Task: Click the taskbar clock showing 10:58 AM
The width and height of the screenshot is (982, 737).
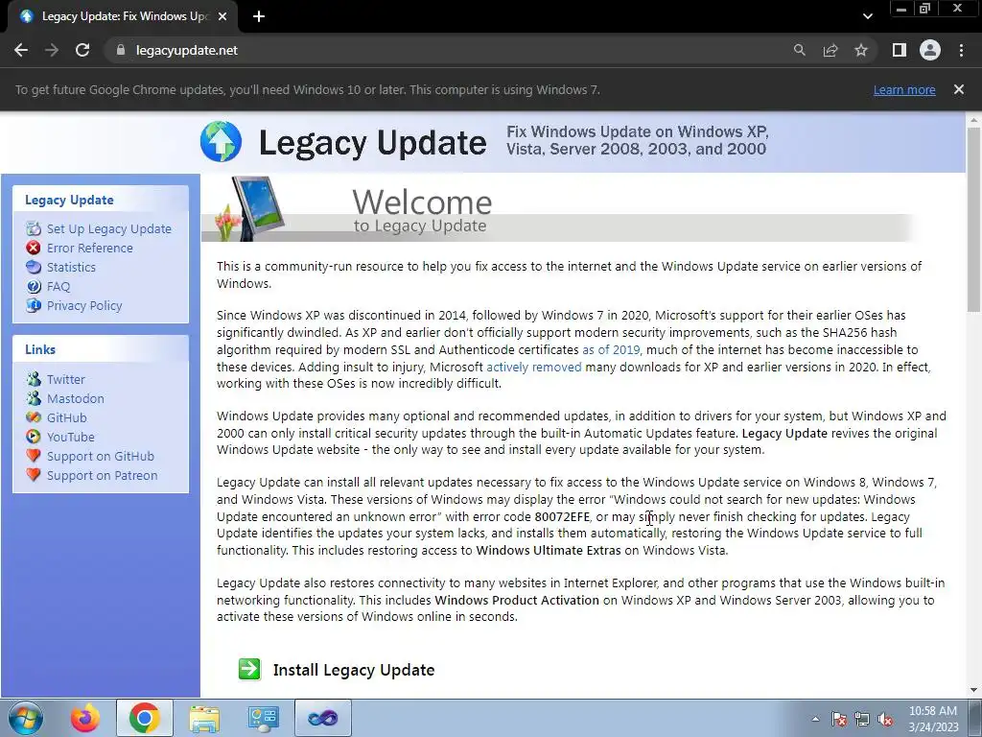Action: (933, 719)
